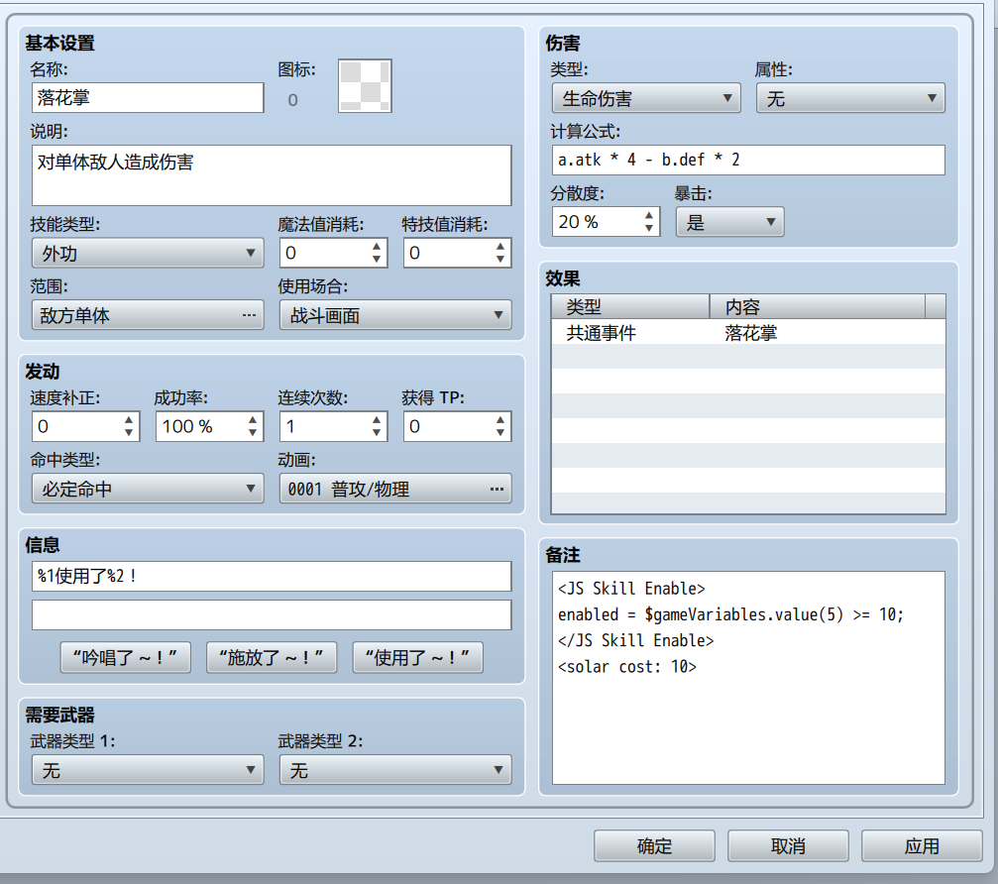Viewport: 998px width, 884px height.
Task: Open the 使用场合 dropdown showing 战斗画面
Action: tap(394, 316)
